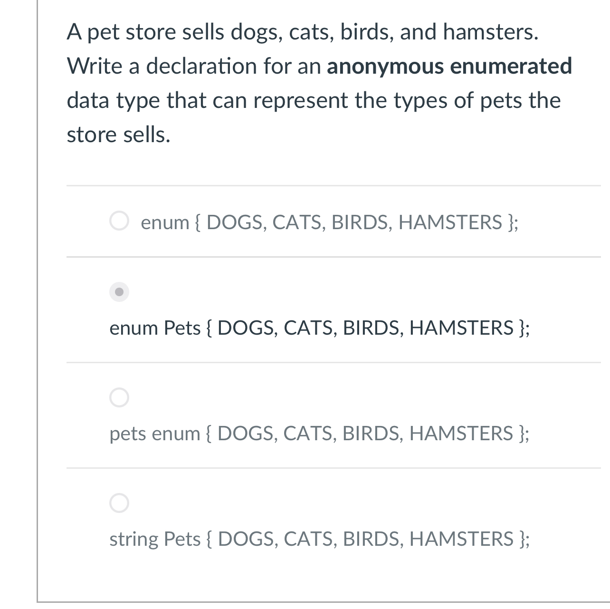The image size is (610, 609).
Task: Click the third answer's radio circle
Action: (119, 398)
